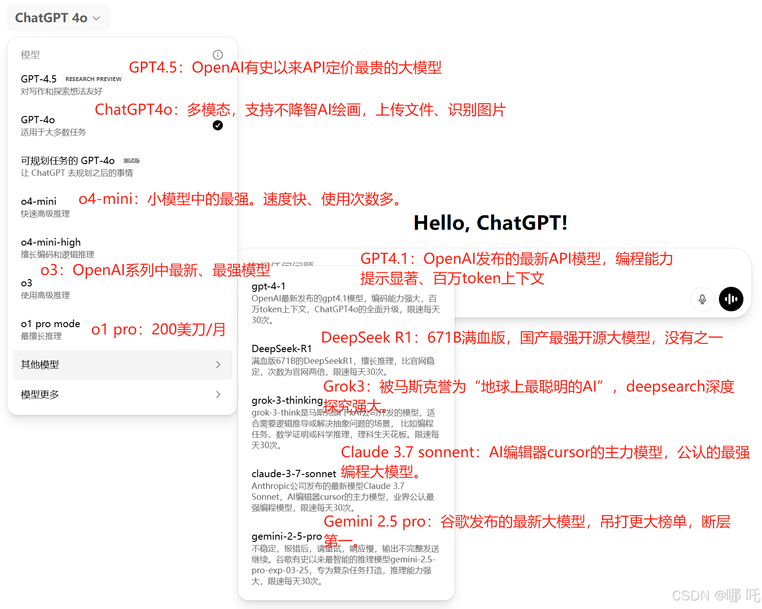
Task: Click the grok-3-thinking 理科生天花板 description text
Action: pyautogui.click(x=345, y=429)
